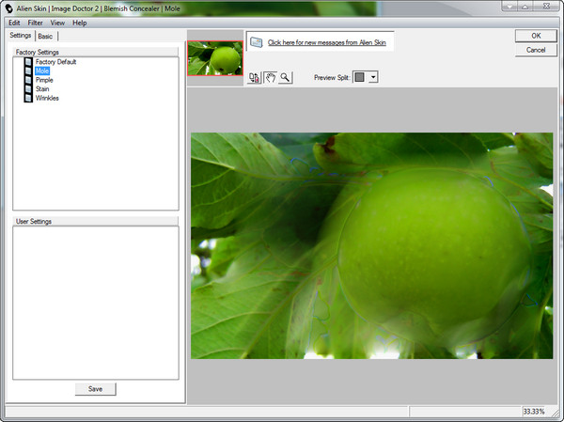564x422 pixels.
Task: Click the apple preview thumbnail
Action: [x=215, y=57]
